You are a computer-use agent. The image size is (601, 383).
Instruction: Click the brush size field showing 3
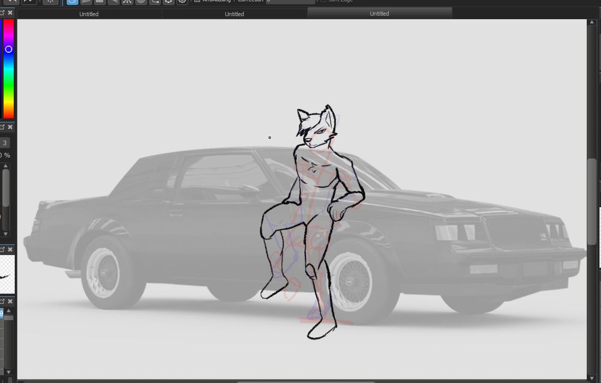5,143
